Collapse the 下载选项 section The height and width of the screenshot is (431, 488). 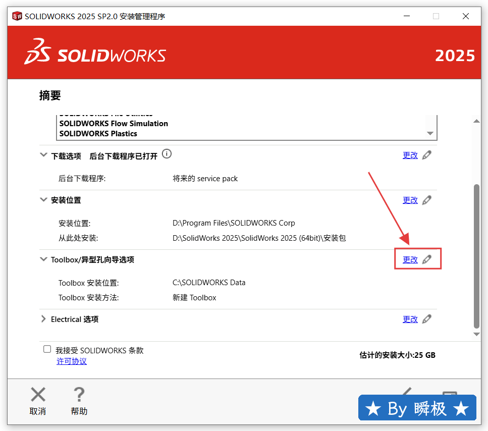pos(43,155)
